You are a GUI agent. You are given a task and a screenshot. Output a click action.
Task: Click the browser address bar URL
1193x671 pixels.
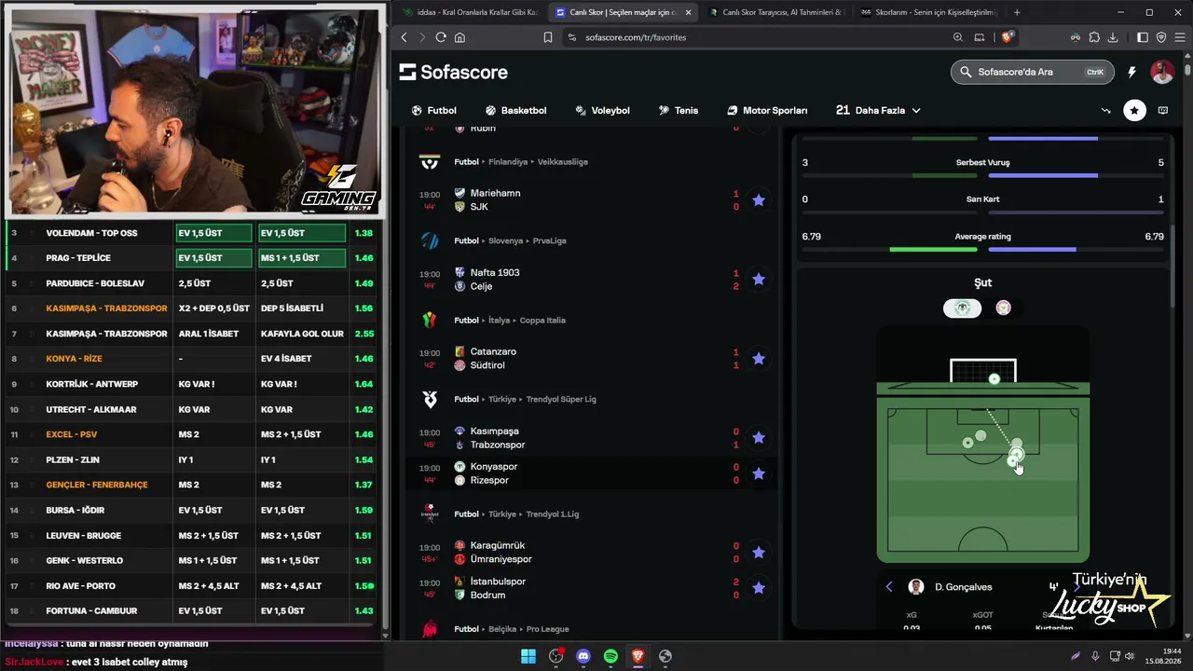coord(636,37)
